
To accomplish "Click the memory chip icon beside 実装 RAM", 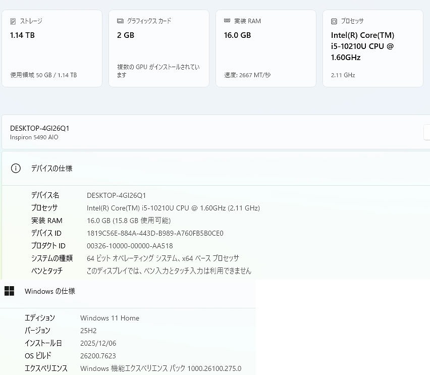I will 227,21.
